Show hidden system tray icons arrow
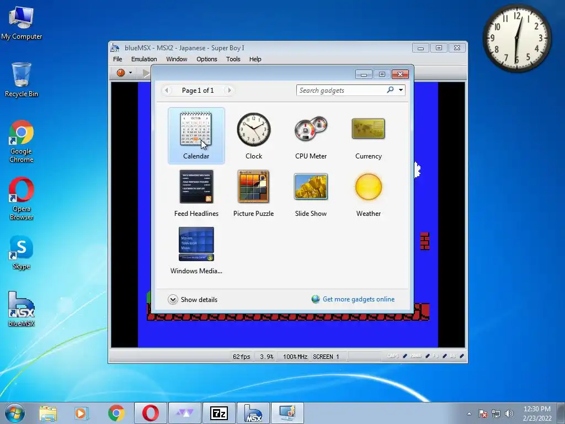The width and height of the screenshot is (565, 424). pos(469,414)
